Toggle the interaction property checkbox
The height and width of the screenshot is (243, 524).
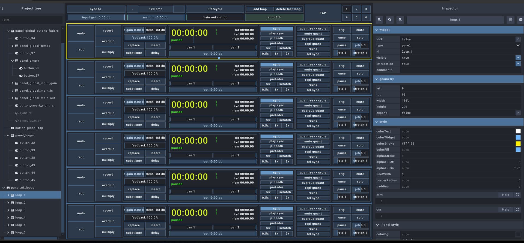pyautogui.click(x=518, y=64)
